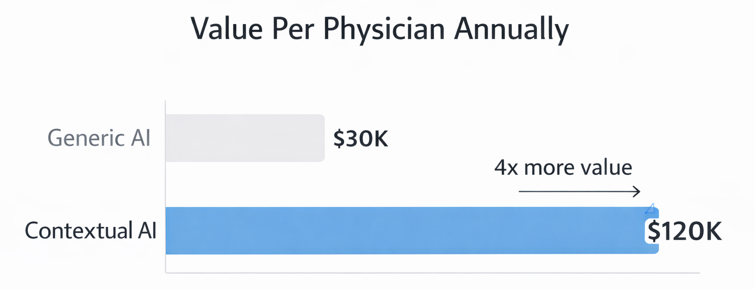Click the gray Generic AI bar
Image resolution: width=755 pixels, height=289 pixels.
[245, 138]
